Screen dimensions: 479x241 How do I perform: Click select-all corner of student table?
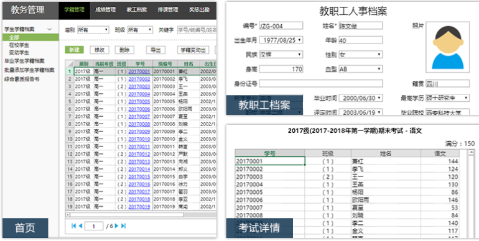[x=69, y=64]
